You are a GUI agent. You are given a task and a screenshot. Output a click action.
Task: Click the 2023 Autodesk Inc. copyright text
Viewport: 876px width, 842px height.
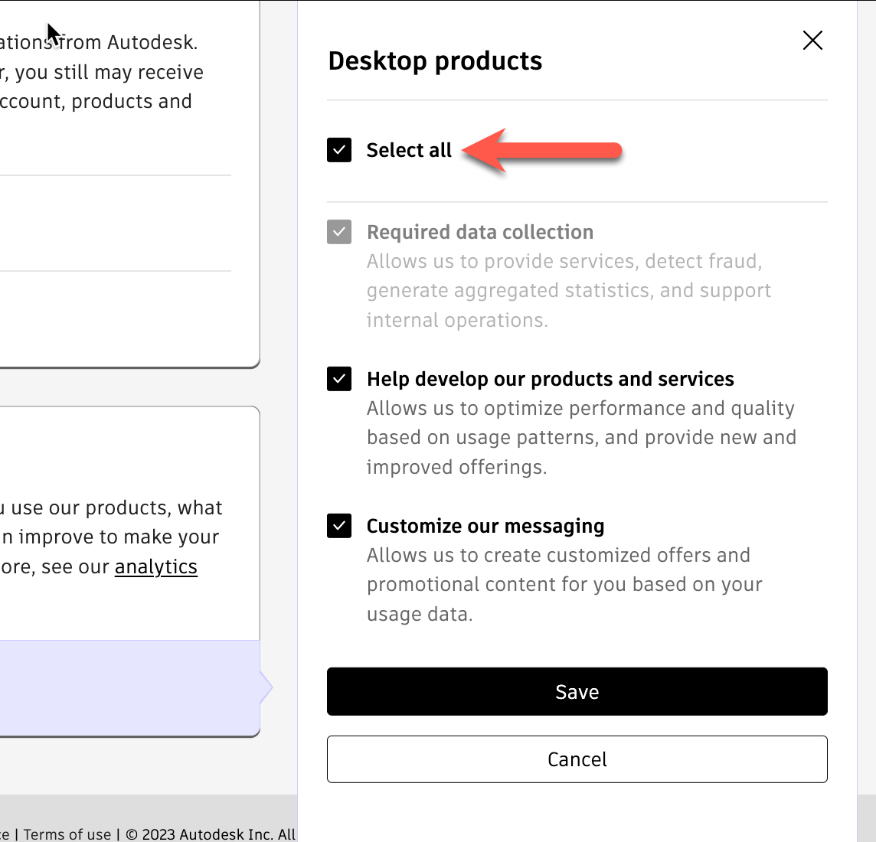211,834
